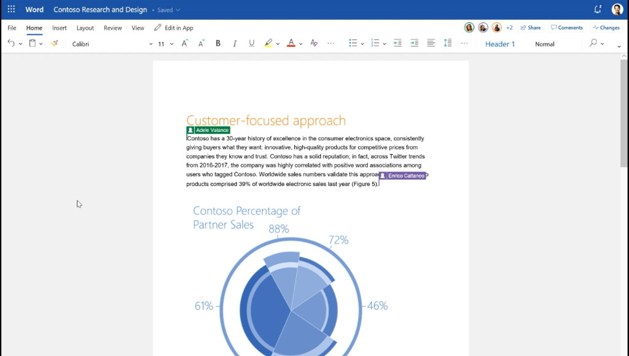This screenshot has height=356, width=629.
Task: Switch to the Review tab
Action: tap(113, 28)
